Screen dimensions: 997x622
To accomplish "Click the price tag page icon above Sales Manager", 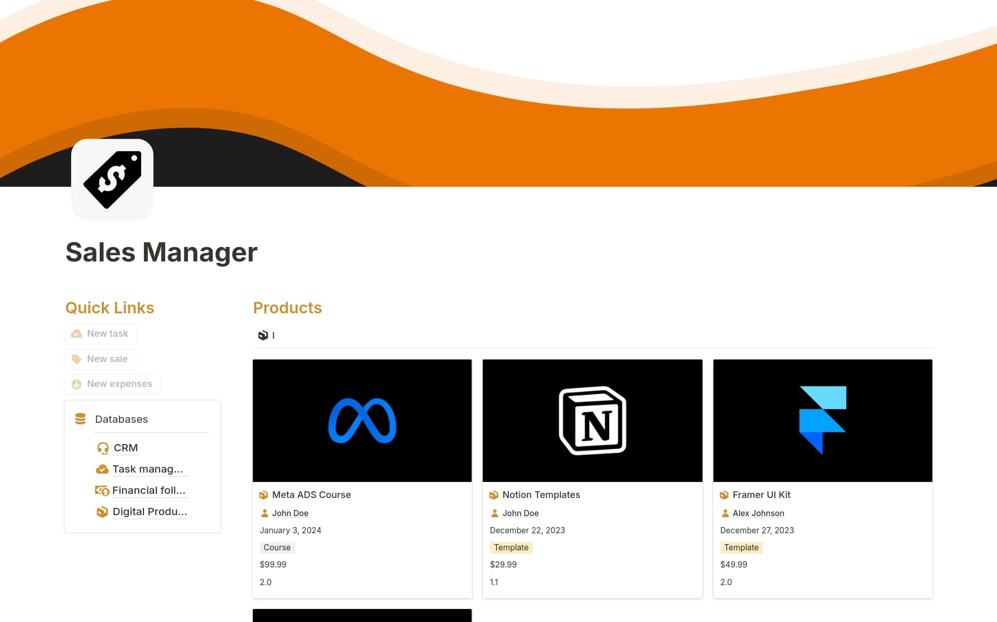I will [x=112, y=179].
